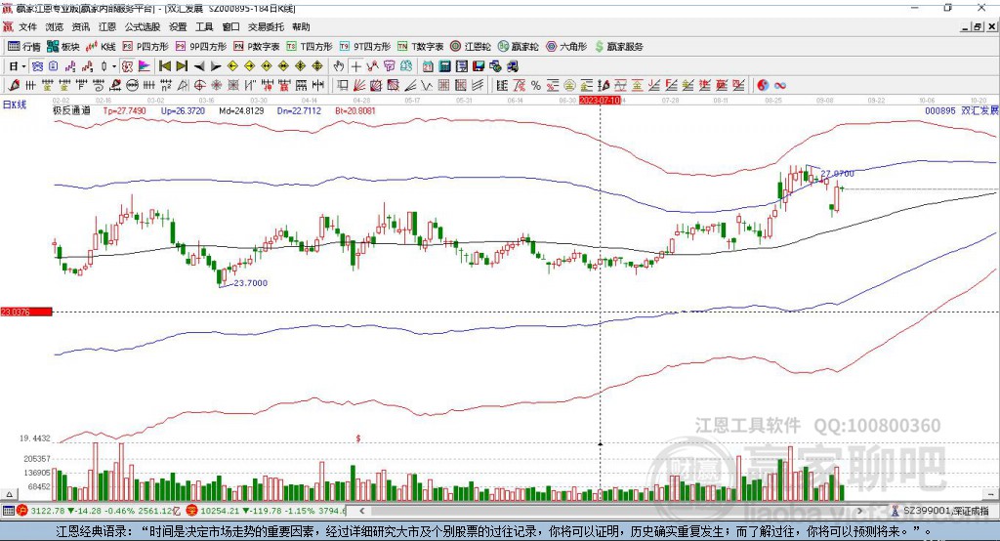Jump to last bar with skip-to-end icon
This screenshot has height=541, width=1000.
coord(182,66)
